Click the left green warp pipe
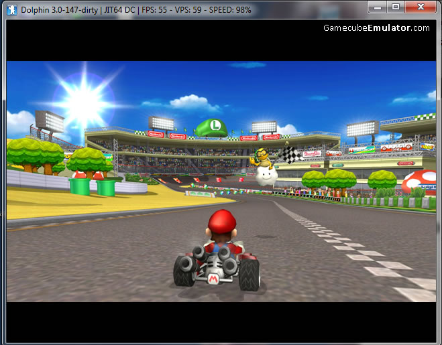The width and height of the screenshot is (442, 345). coord(80,186)
